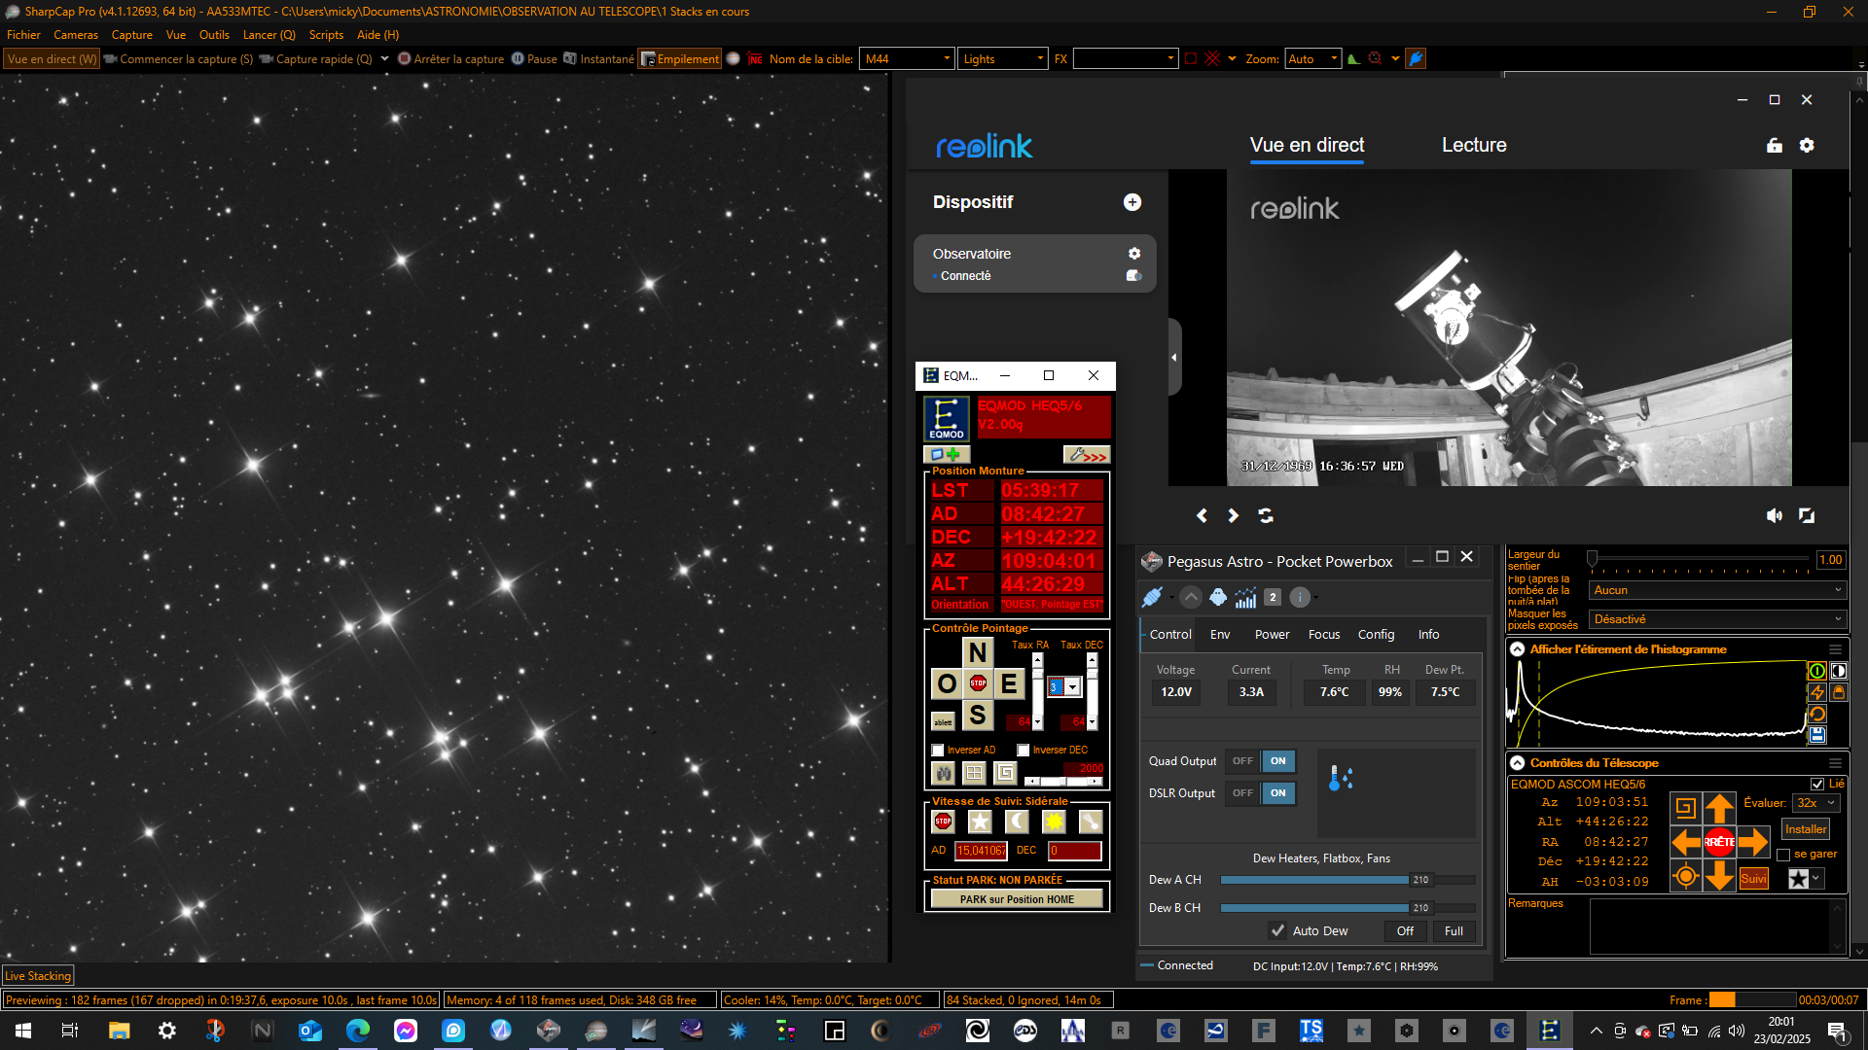Collapse the Contrôles du Télescope panel
Viewport: 1868px width, 1050px height.
tap(1518, 763)
